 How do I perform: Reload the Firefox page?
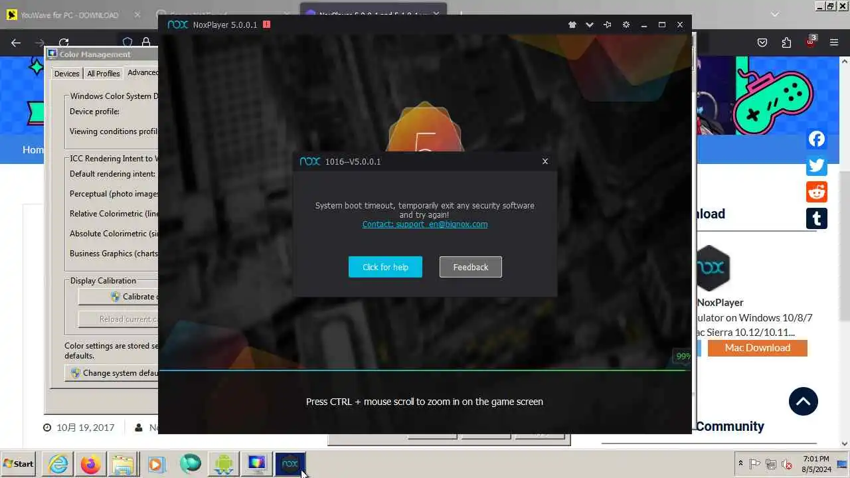click(64, 42)
